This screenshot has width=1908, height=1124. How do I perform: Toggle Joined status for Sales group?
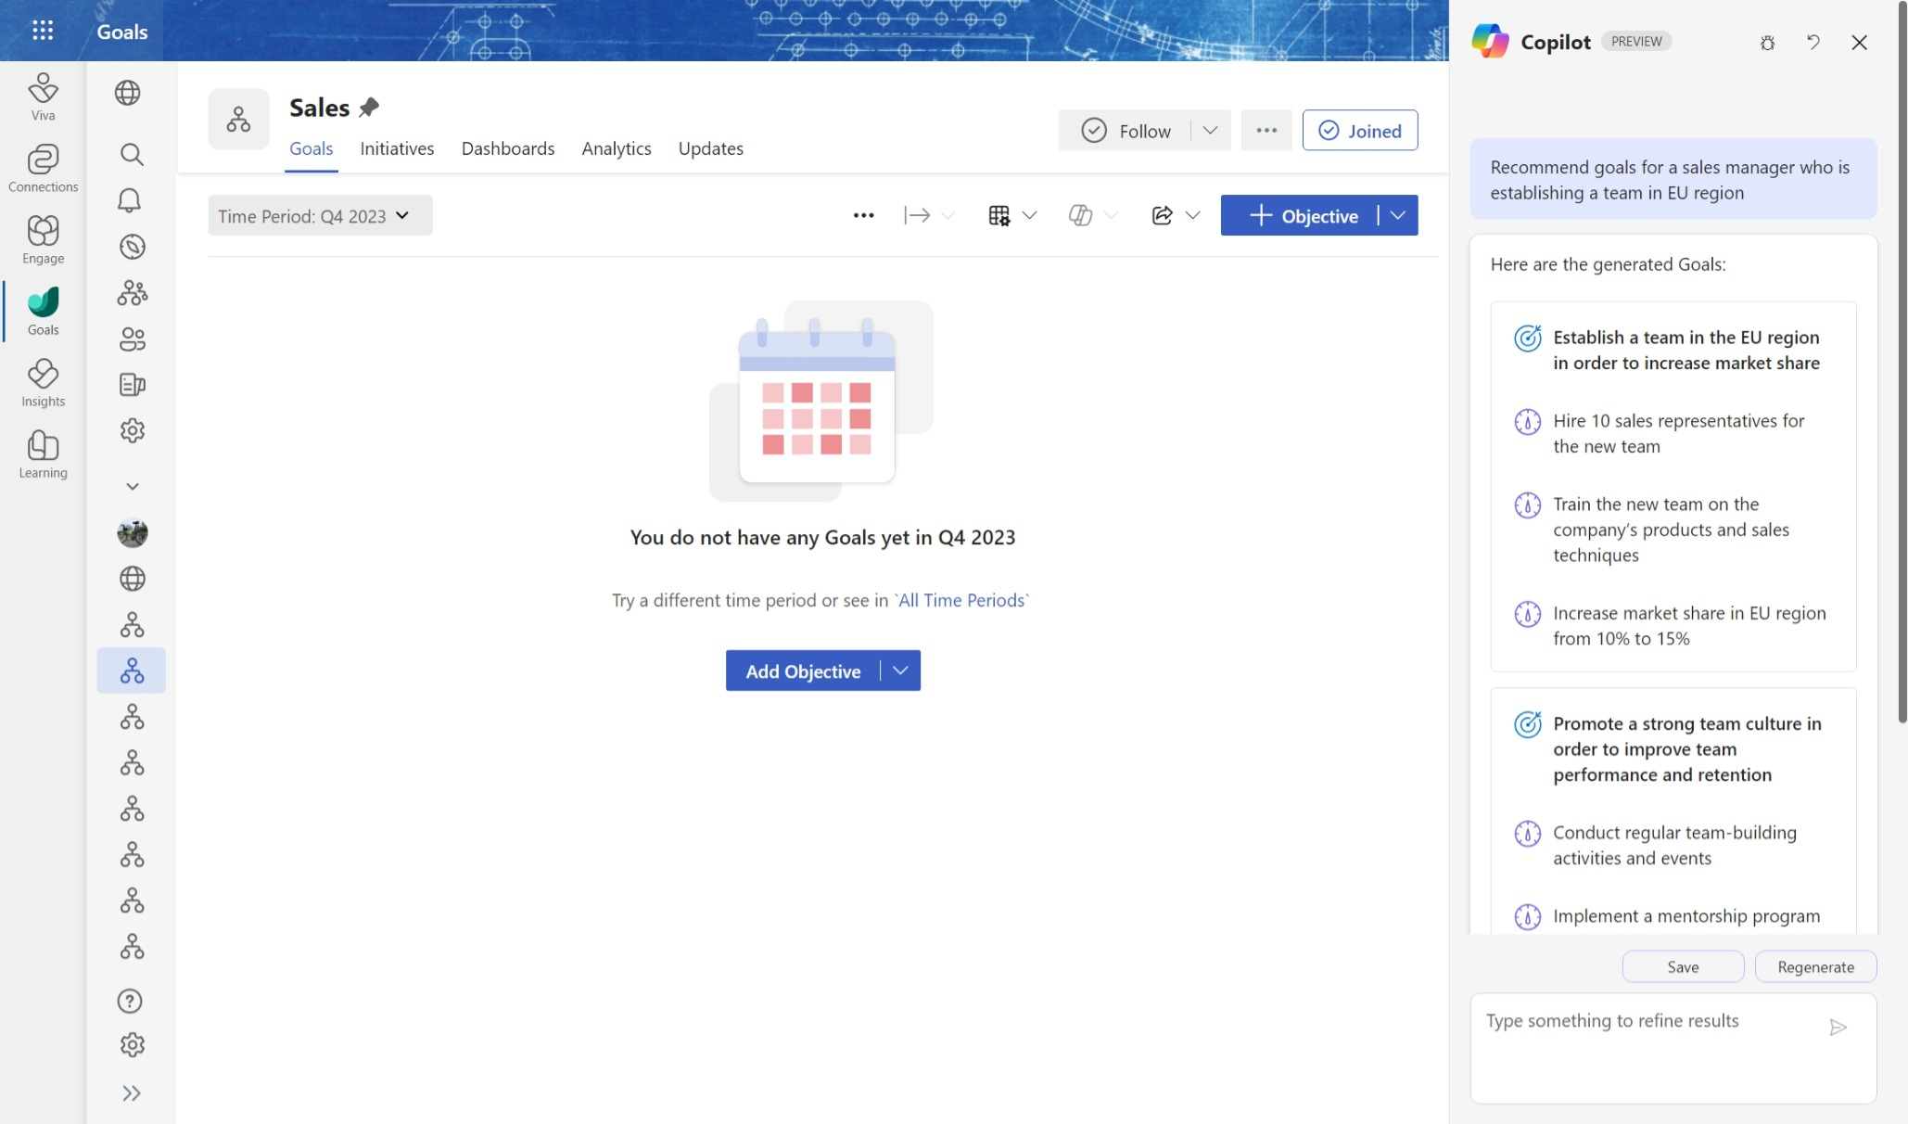[1358, 129]
